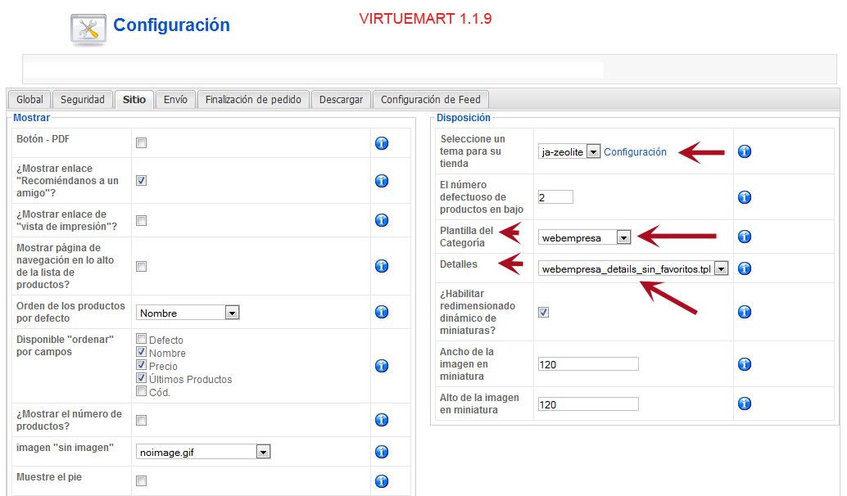Click info icon for Ancho de la imagen

click(745, 364)
